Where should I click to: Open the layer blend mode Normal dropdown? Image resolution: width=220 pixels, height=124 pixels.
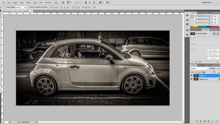[199, 68]
